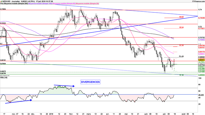Click the 0,73954 horizontal level label

[x=3, y=9]
